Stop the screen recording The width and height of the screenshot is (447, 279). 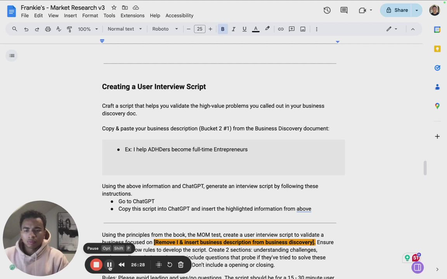tap(96, 265)
